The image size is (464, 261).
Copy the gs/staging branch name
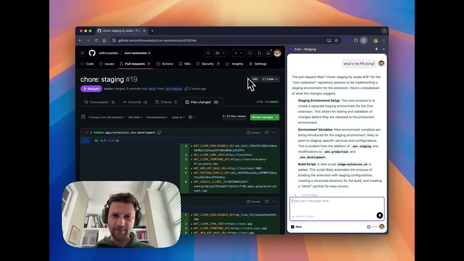(x=186, y=88)
